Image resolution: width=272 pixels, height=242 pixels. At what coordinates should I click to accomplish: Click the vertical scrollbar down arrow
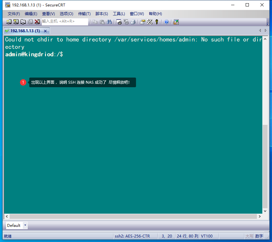click(265, 211)
